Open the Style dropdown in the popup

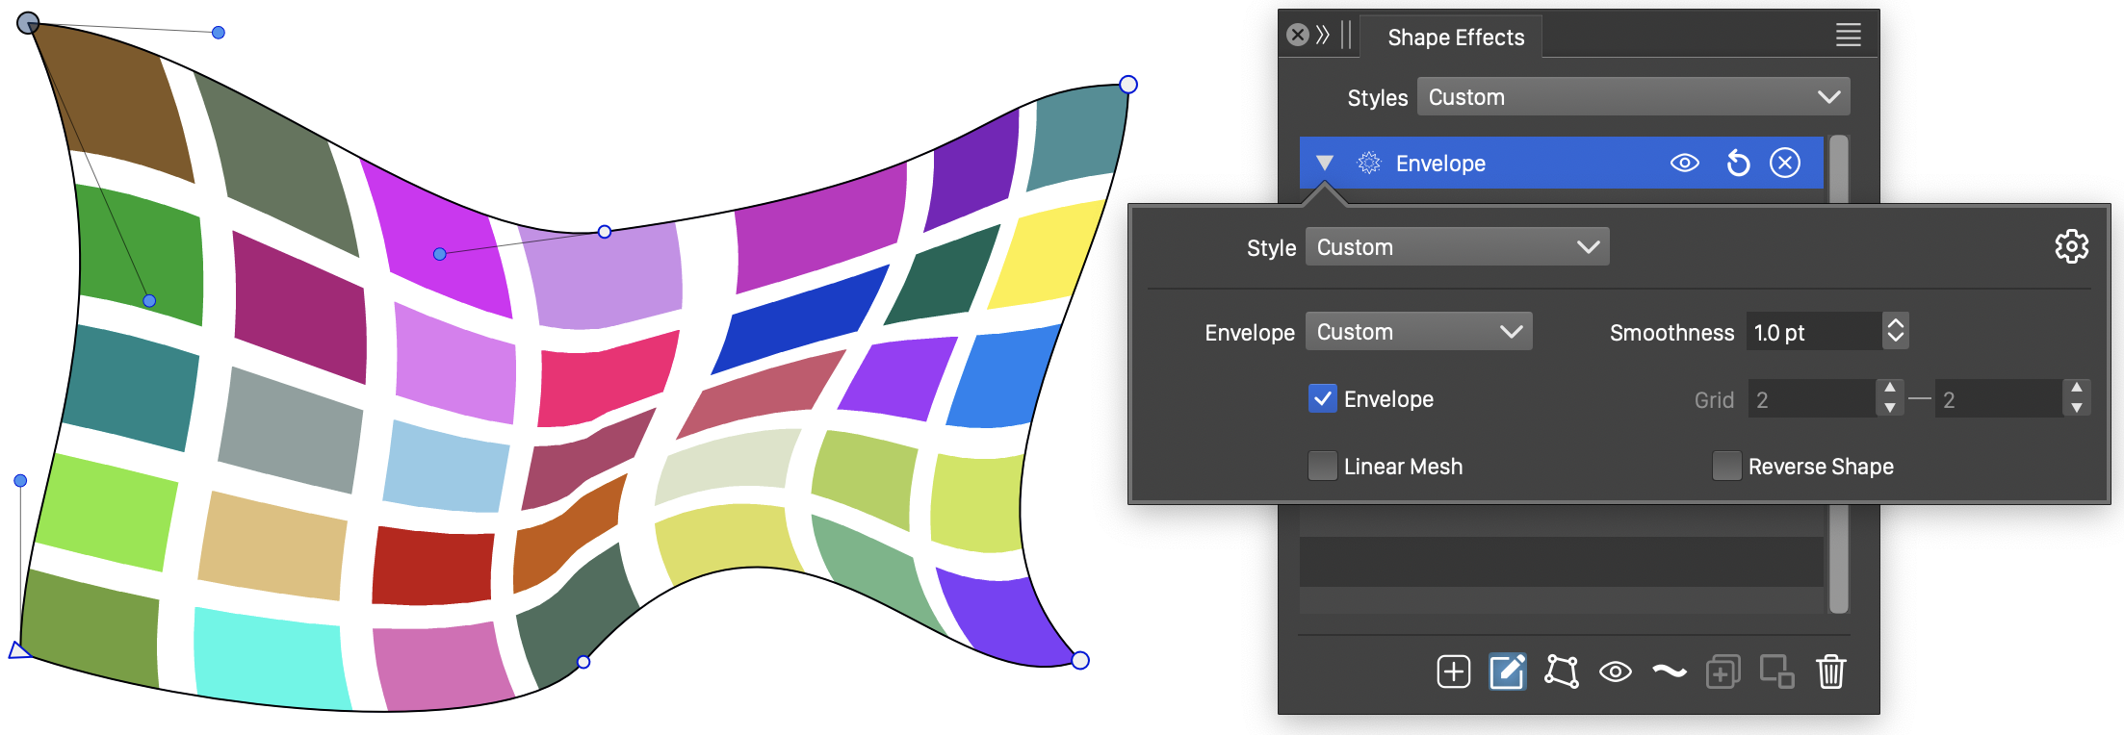[x=1457, y=247]
